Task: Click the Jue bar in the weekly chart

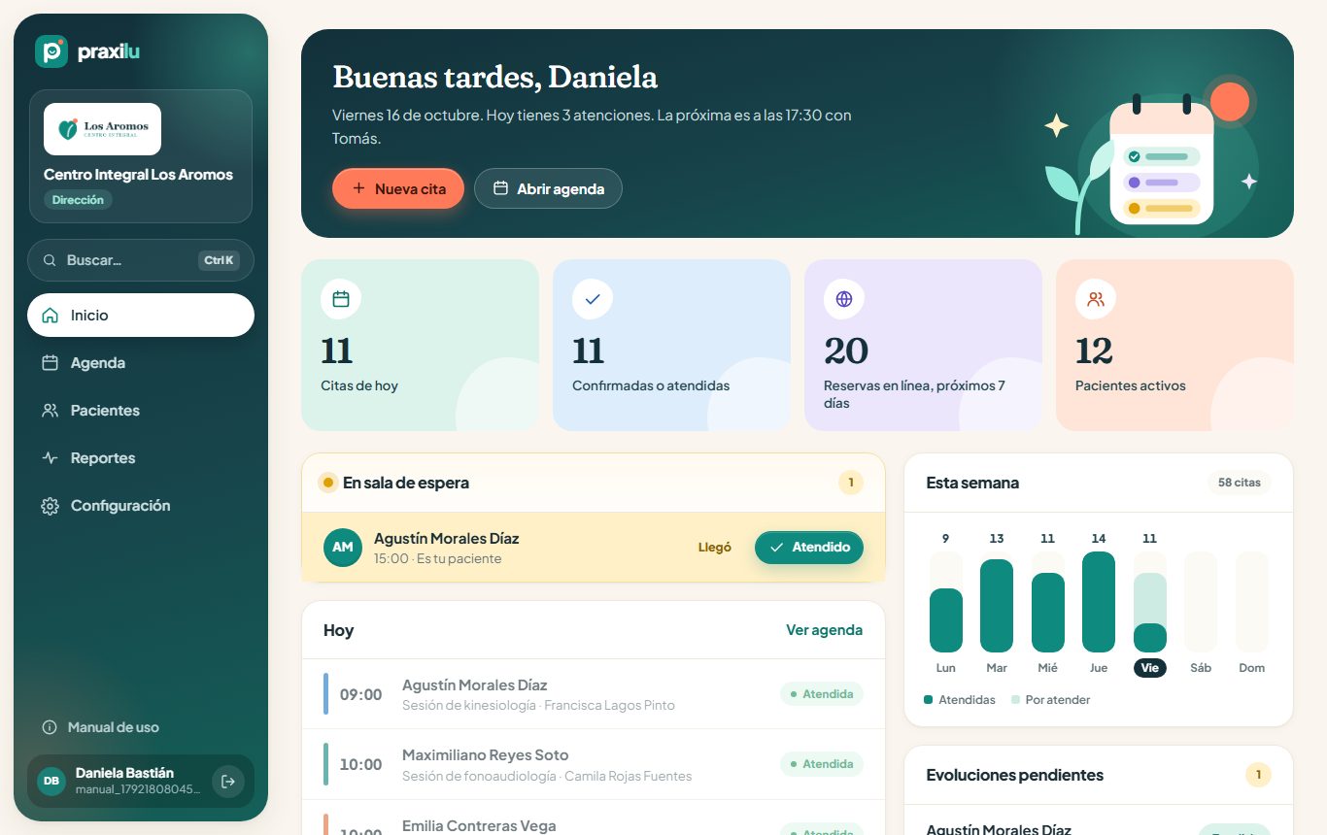Action: click(1099, 602)
